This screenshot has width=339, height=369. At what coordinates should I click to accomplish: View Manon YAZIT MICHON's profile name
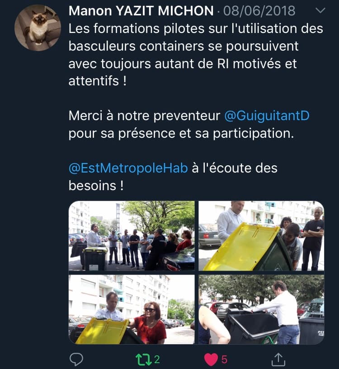(x=141, y=11)
